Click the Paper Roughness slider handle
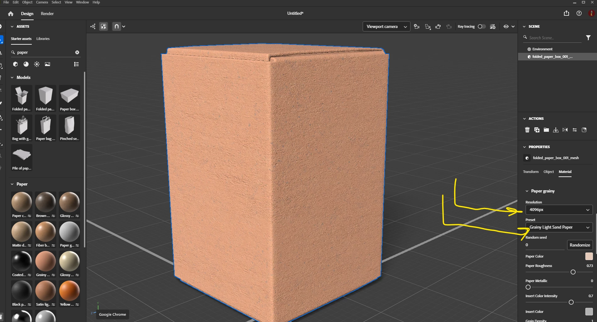Image resolution: width=597 pixels, height=322 pixels. pos(573,272)
